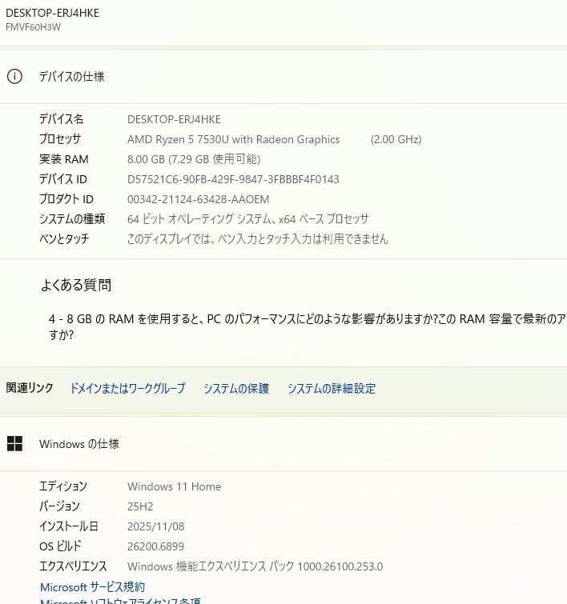Screen dimensions: 567x604
Task: Select the エディション value Windows 11 Home
Action: coord(174,487)
